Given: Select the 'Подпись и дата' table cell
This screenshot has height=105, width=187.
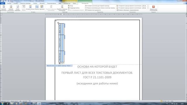Looking at the screenshot, I should click(60, 43).
